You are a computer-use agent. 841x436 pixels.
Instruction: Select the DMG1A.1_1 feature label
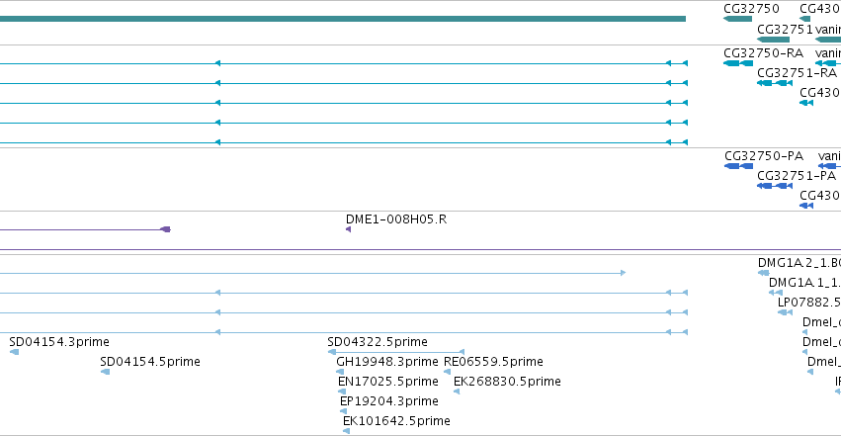[x=804, y=283]
